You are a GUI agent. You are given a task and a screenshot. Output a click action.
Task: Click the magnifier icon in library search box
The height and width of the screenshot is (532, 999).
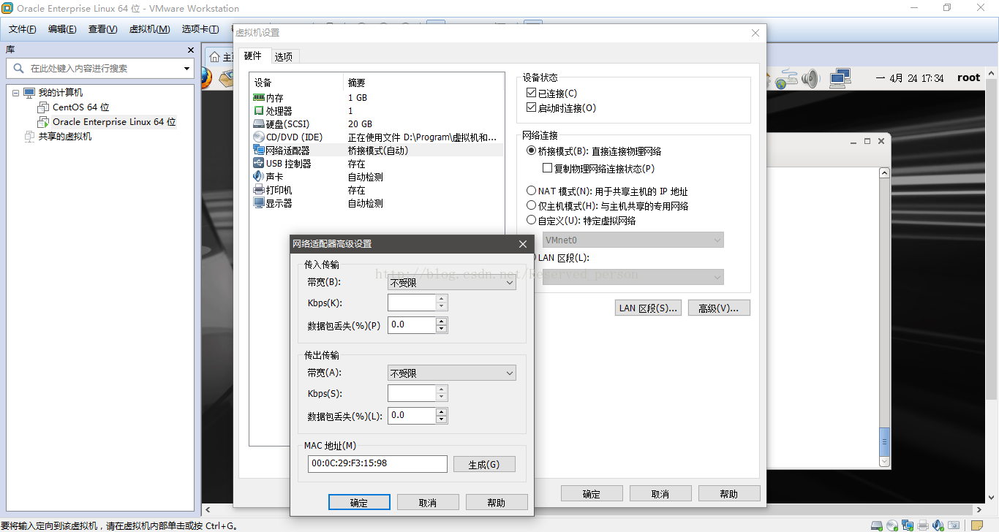(x=18, y=68)
